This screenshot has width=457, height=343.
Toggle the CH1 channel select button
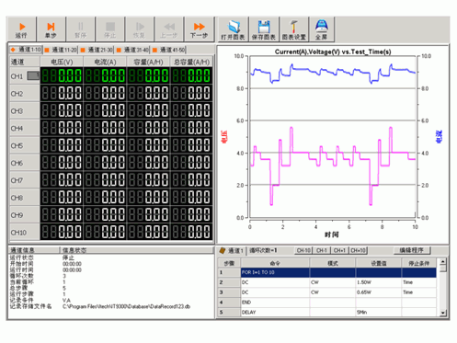pos(33,75)
